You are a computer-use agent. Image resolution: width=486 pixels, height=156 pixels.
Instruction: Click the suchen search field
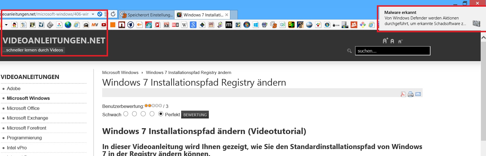392,51
